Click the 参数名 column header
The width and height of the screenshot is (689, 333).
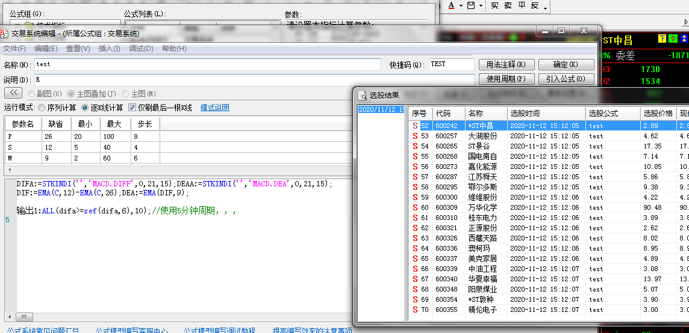coord(23,124)
